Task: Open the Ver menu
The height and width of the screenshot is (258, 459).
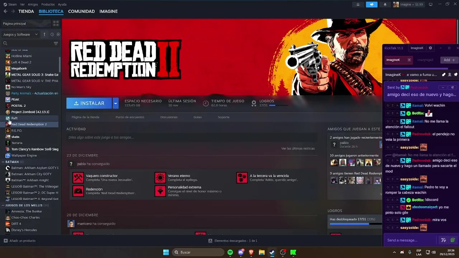Action: tap(23, 4)
